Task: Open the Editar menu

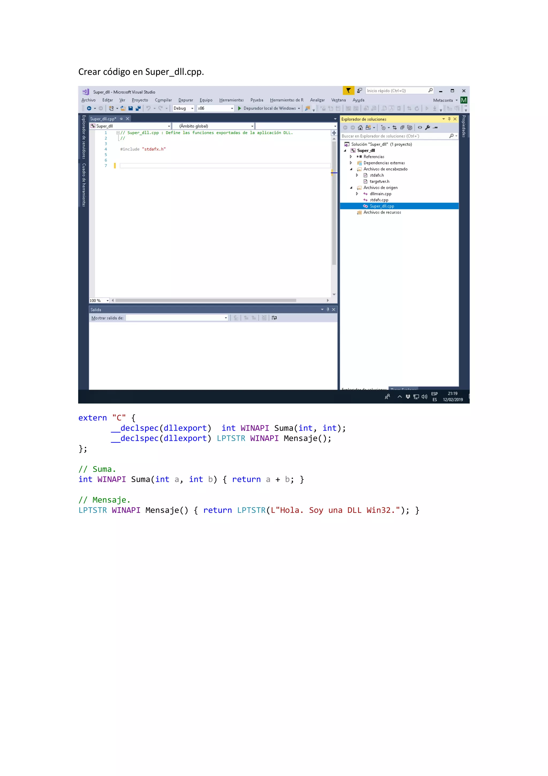Action: [108, 100]
